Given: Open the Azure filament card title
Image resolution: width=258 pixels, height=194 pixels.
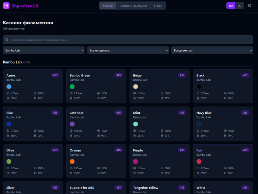Looking at the screenshot, I should pos(11,76).
